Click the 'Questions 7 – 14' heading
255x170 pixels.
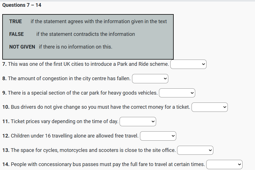point(22,5)
